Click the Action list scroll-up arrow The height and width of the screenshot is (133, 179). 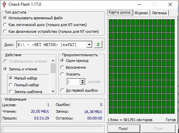click(53, 61)
